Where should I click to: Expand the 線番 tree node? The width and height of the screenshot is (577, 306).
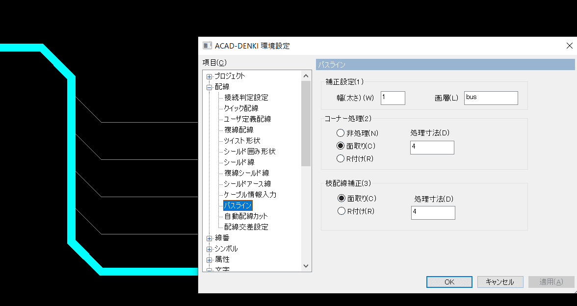click(x=209, y=238)
